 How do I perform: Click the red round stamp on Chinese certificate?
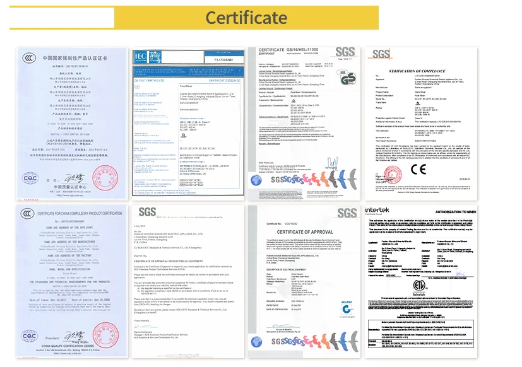pos(105,177)
